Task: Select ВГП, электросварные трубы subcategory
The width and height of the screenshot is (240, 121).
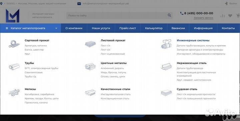Action: [41, 68]
